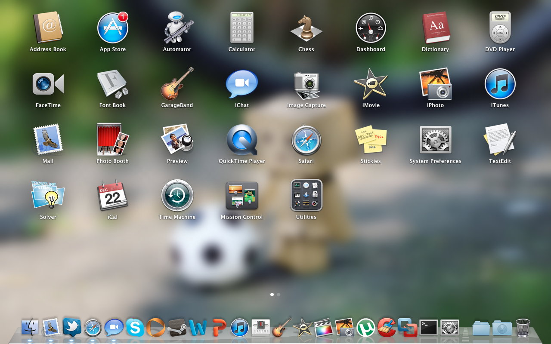This screenshot has width=551, height=344.
Task: Launch Calculator from Launchpad
Action: coord(242,28)
